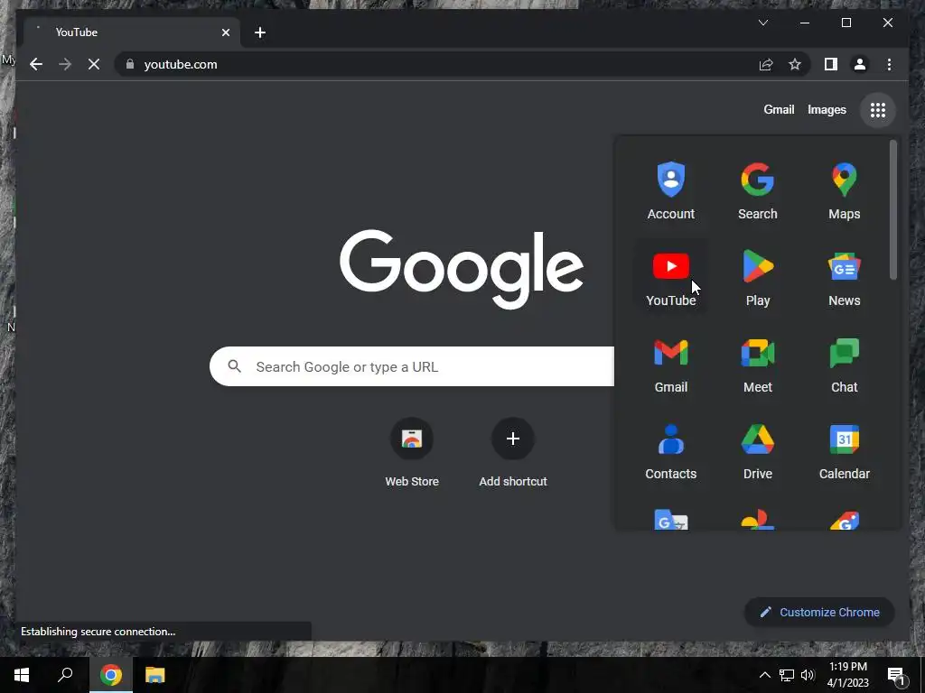Open Google Drive from apps panel
The image size is (925, 693).
pyautogui.click(x=758, y=451)
